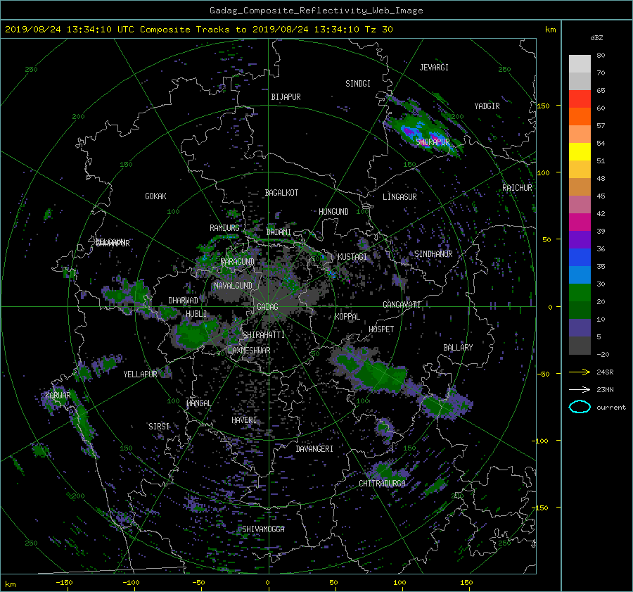This screenshot has height=592, width=633.
Task: Click the YADGIR label
Action: tap(487, 106)
